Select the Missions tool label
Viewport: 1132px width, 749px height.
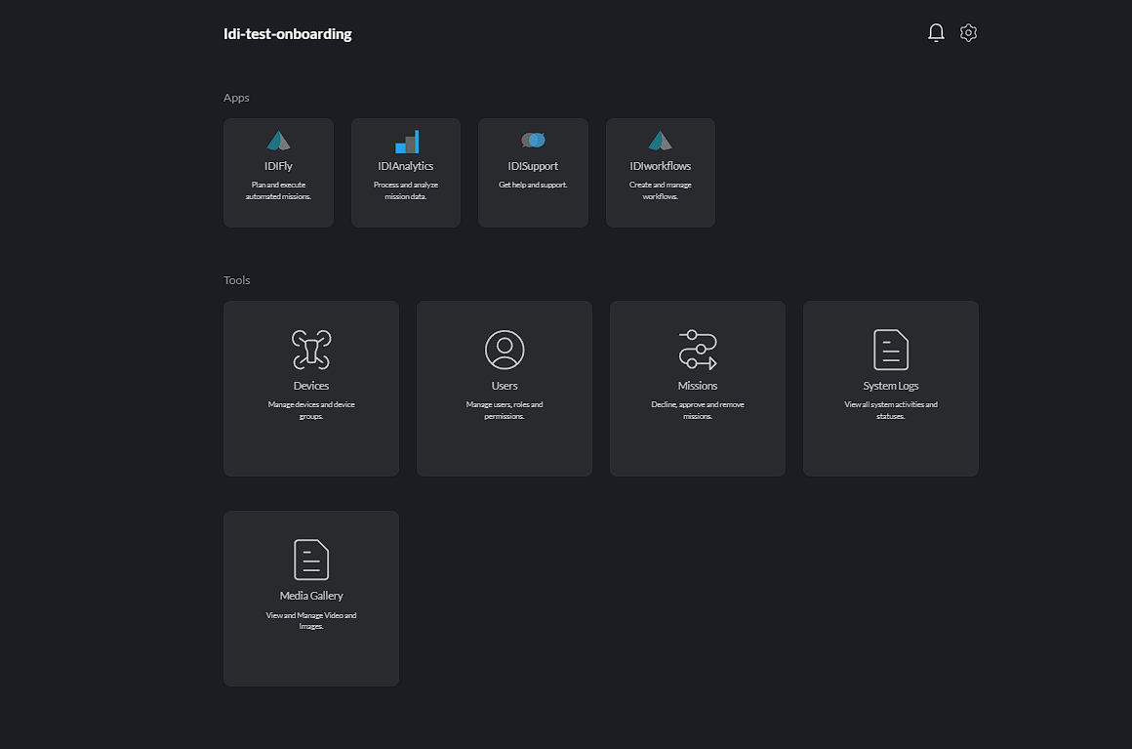pyautogui.click(x=698, y=386)
